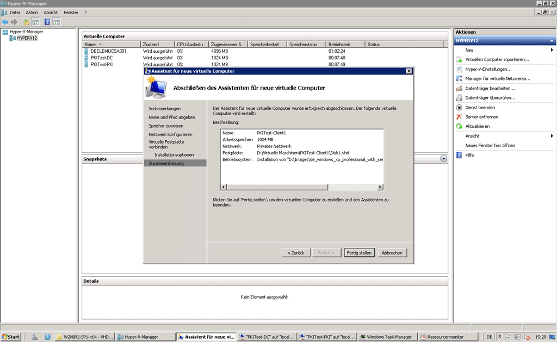Select the HYPERV12 server in the tree
Viewport: 557px width, 342px height.
tap(27, 38)
